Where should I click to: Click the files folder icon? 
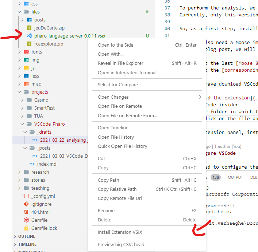pyautogui.click(x=26, y=12)
